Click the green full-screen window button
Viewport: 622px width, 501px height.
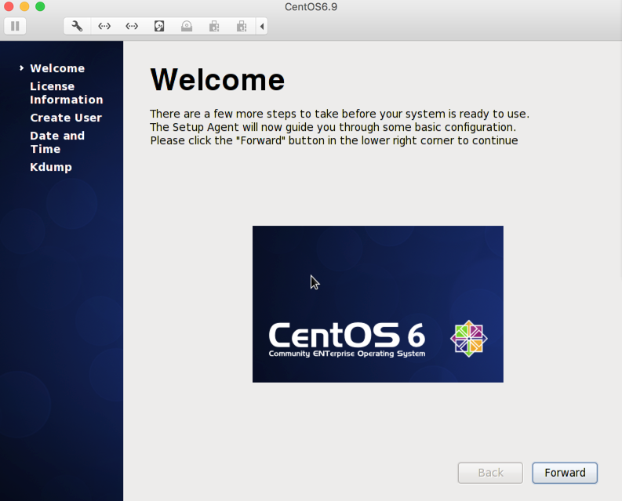[x=40, y=6]
